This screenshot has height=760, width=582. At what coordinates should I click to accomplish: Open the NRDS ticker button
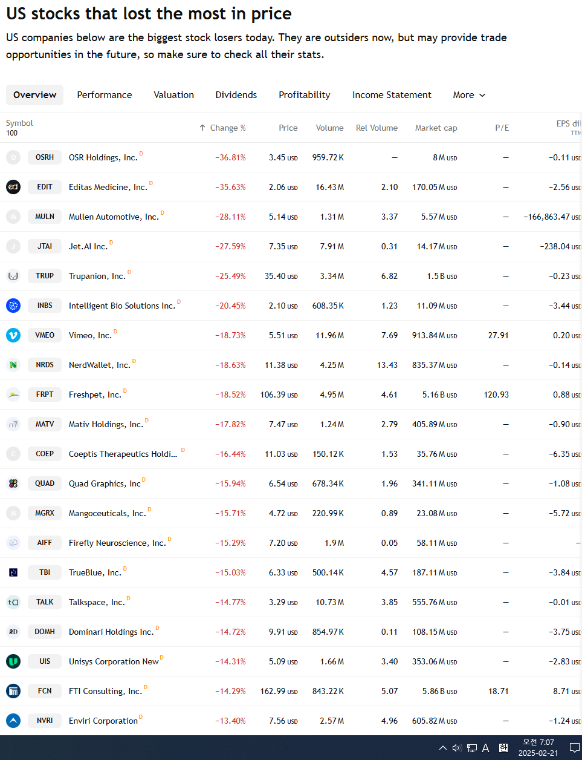click(x=45, y=365)
